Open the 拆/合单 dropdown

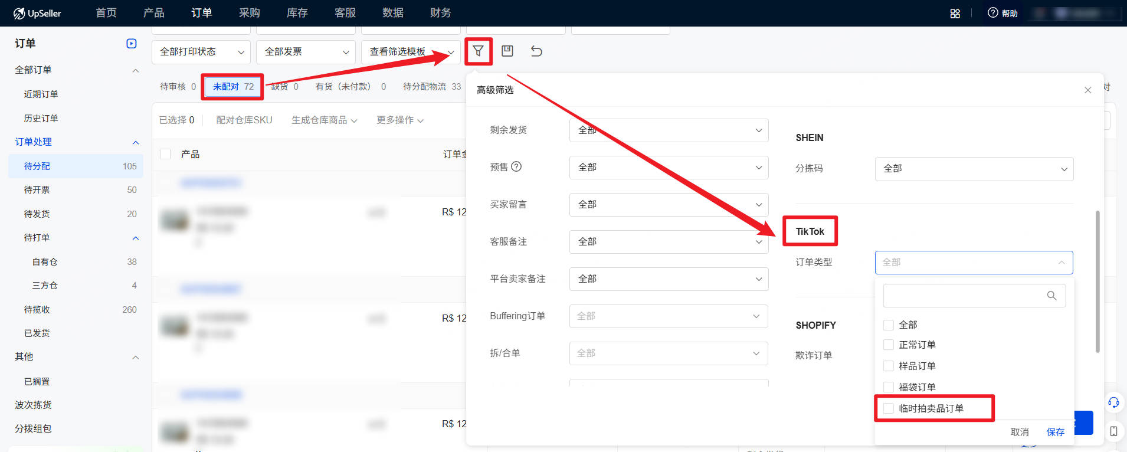pyautogui.click(x=669, y=353)
